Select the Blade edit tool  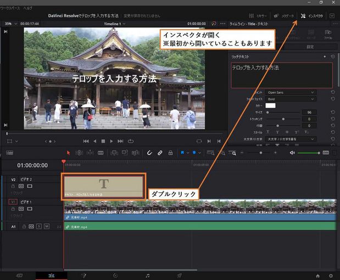coord(101,153)
